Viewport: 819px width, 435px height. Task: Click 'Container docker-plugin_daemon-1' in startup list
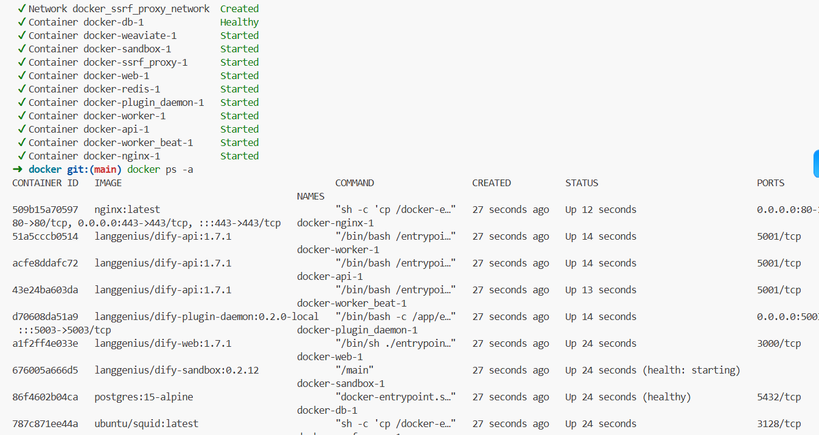116,103
